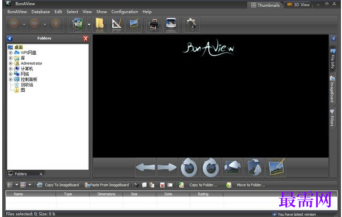
Task: Open the View menu
Action: point(87,12)
